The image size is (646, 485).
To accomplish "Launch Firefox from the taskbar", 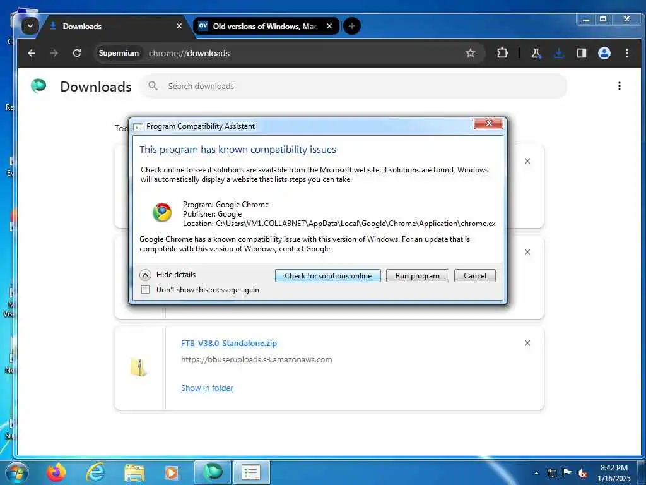I will coord(56,472).
